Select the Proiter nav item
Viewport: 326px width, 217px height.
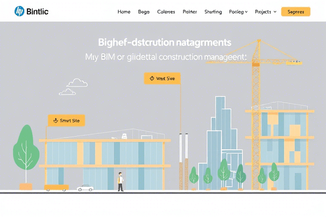pos(190,12)
